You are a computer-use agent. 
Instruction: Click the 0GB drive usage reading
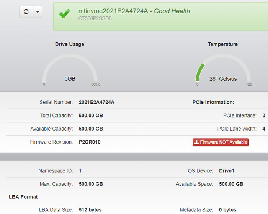pyautogui.click(x=70, y=79)
